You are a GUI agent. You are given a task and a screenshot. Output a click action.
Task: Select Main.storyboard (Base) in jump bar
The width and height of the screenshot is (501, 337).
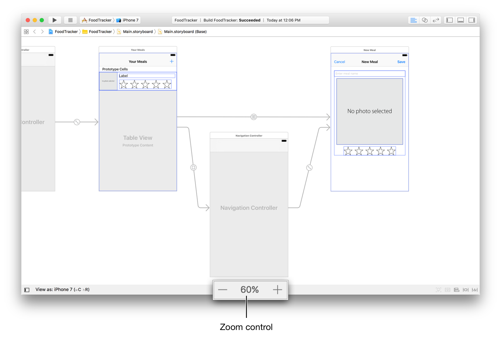point(182,32)
